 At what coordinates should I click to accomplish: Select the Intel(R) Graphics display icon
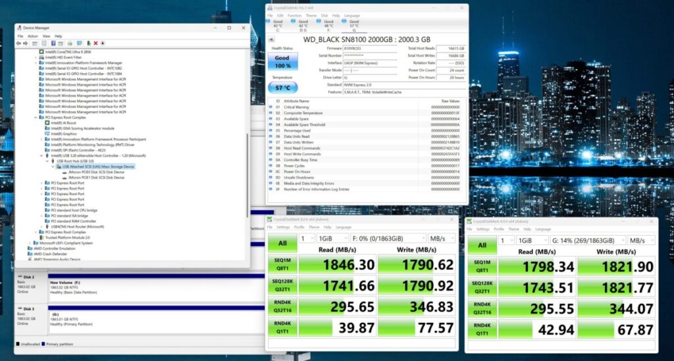pos(47,134)
